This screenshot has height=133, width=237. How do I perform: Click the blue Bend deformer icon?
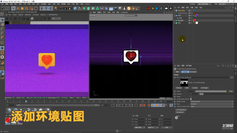click(x=106, y=9)
